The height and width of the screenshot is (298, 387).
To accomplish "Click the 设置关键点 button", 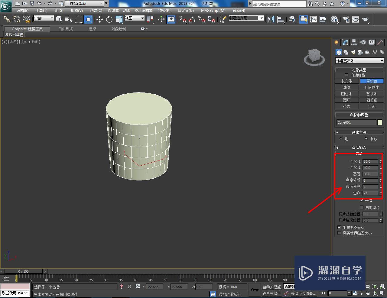I will click(272, 293).
